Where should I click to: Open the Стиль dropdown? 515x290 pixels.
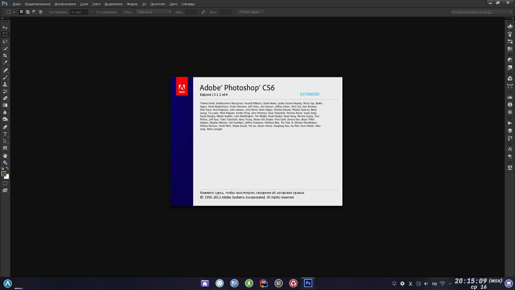point(154,12)
